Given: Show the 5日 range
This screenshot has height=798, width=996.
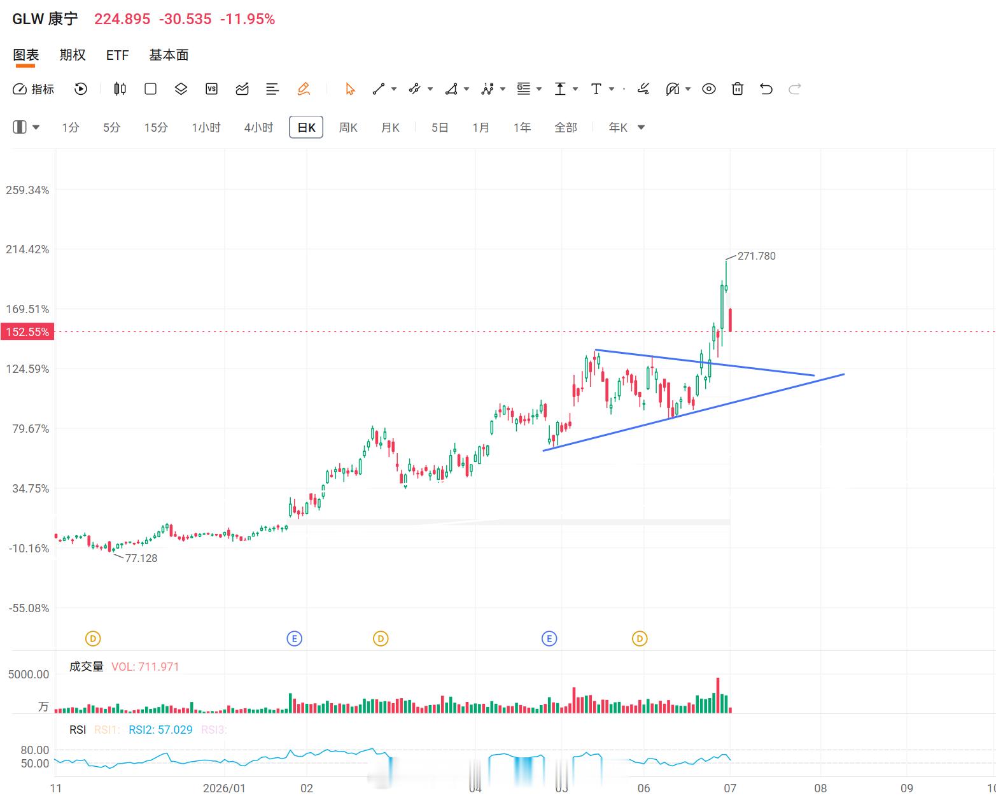Looking at the screenshot, I should pos(440,127).
